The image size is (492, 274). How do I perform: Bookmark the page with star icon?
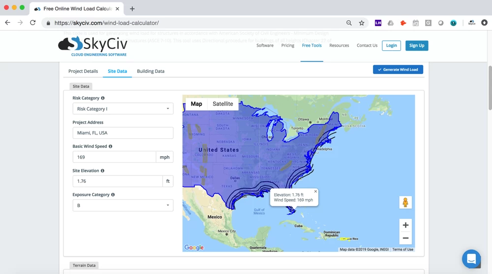[x=362, y=23]
